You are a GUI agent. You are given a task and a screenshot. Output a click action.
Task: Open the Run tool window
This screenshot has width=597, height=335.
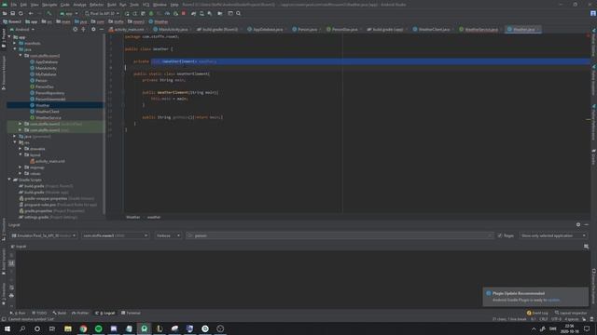pos(19,313)
